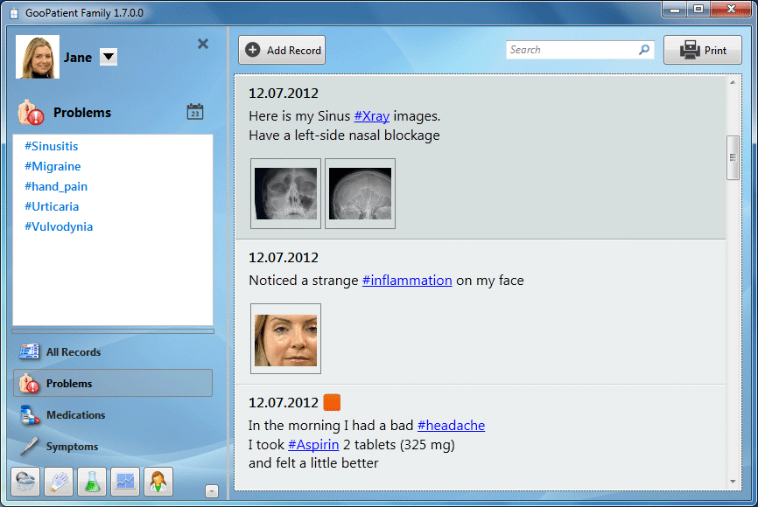Click the orange color marker on record
This screenshot has height=507, width=758.
[x=332, y=402]
